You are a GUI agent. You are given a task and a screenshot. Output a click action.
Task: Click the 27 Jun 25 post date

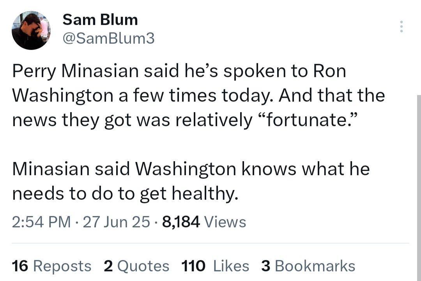click(116, 222)
